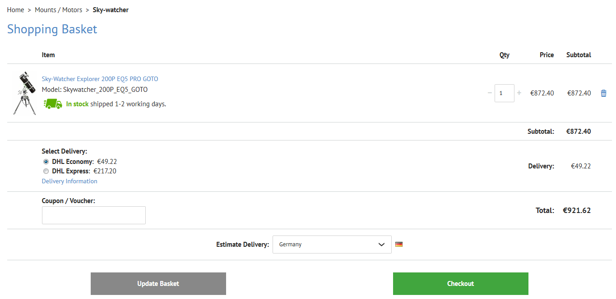
Task: Click the Price column header
Action: [x=547, y=55]
